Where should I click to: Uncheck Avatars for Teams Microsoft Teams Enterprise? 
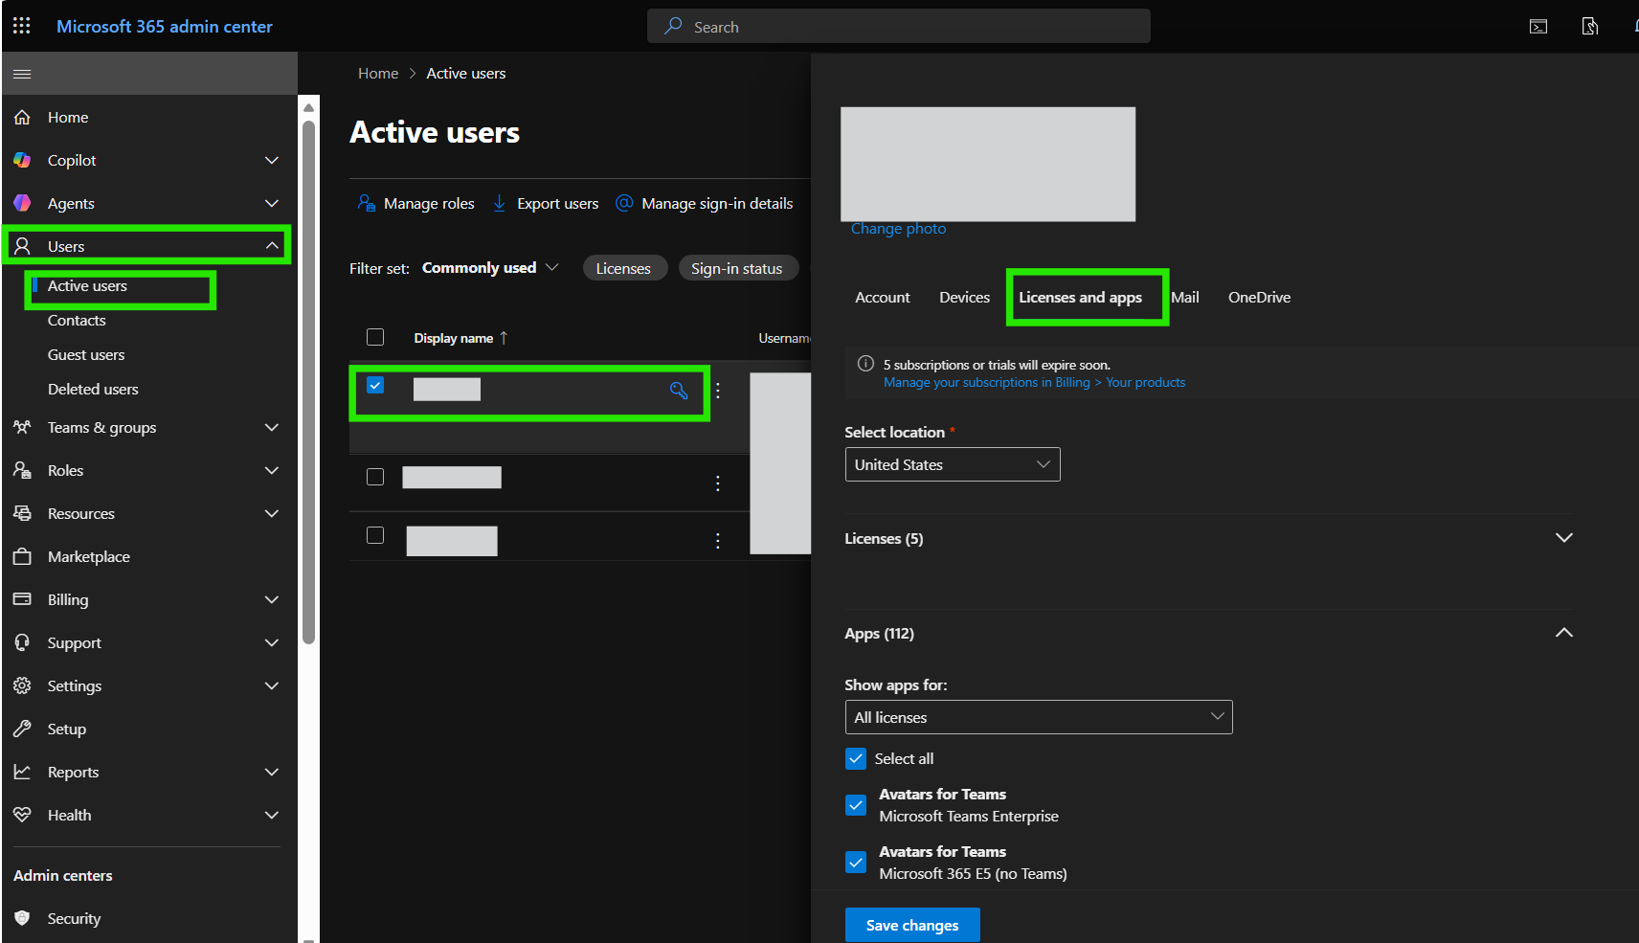click(856, 805)
